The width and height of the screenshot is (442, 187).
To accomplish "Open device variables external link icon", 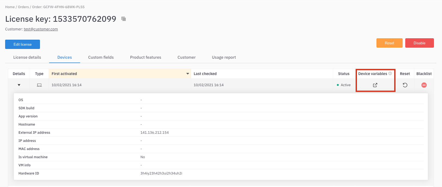I will [375, 85].
